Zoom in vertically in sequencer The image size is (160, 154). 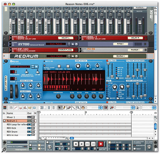point(156,117)
